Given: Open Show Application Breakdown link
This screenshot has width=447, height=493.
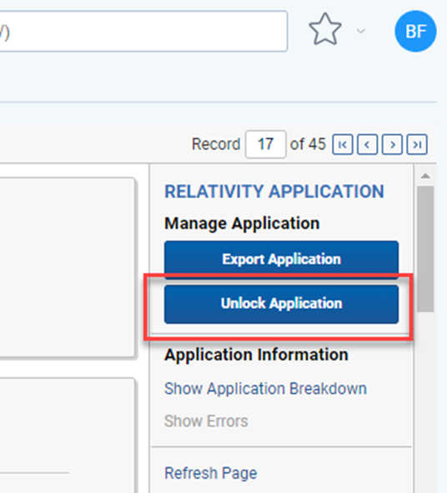Looking at the screenshot, I should point(265,389).
